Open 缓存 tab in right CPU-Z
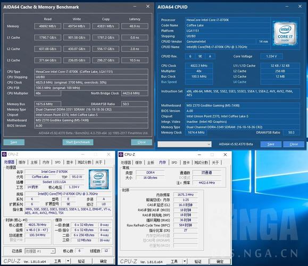The height and width of the screenshot is (266, 308). [x=139, y=162]
